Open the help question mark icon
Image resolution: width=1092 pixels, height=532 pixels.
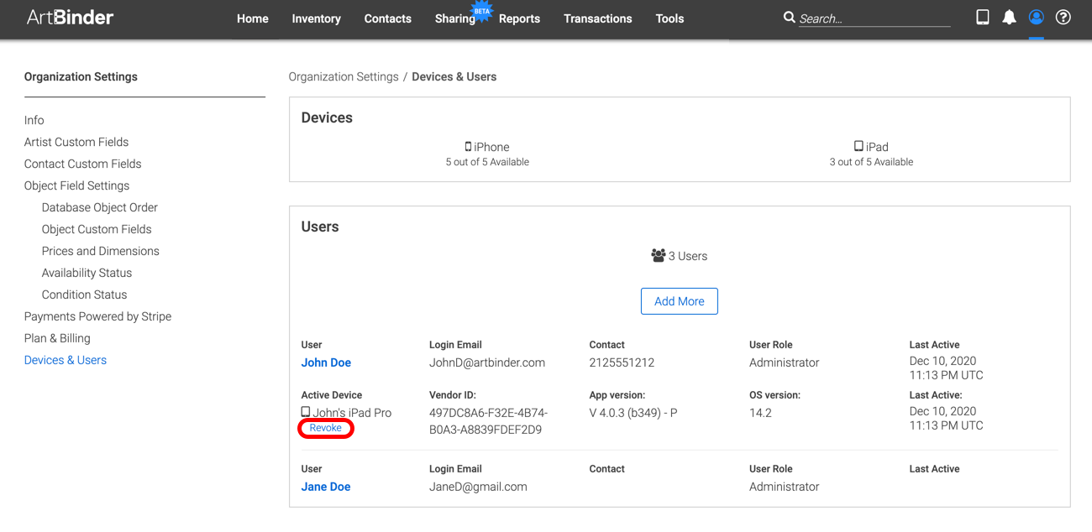[x=1063, y=18]
